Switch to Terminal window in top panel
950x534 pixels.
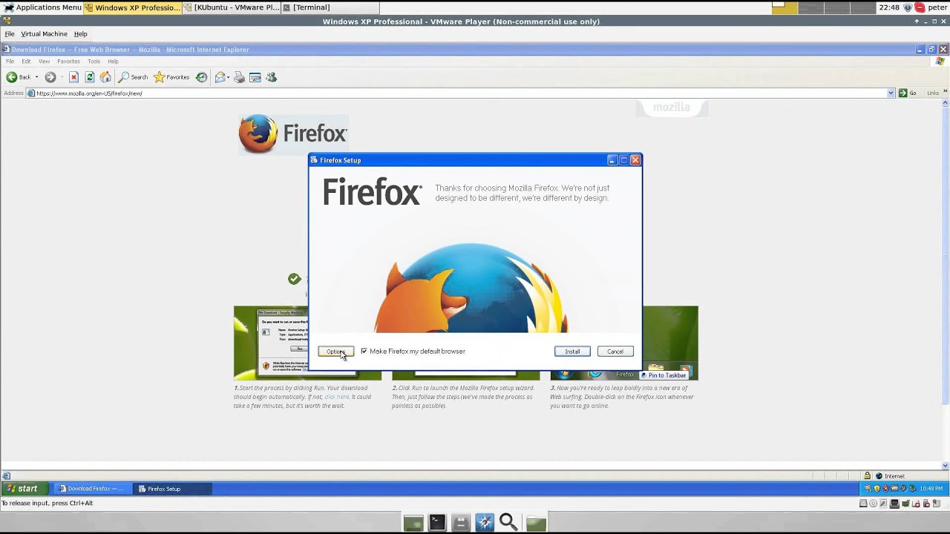tap(330, 7)
